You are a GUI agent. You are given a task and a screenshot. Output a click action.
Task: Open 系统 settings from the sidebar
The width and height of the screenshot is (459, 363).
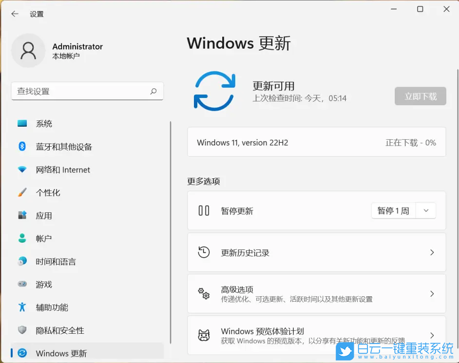pyautogui.click(x=44, y=123)
